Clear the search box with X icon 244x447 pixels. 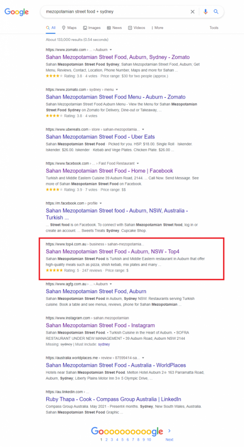click(193, 12)
